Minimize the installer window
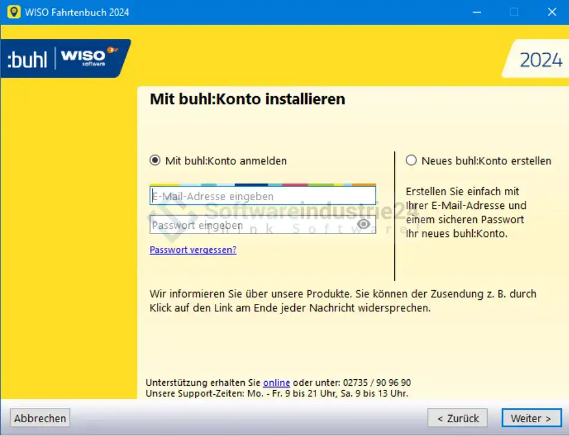The width and height of the screenshot is (569, 436). click(x=476, y=12)
